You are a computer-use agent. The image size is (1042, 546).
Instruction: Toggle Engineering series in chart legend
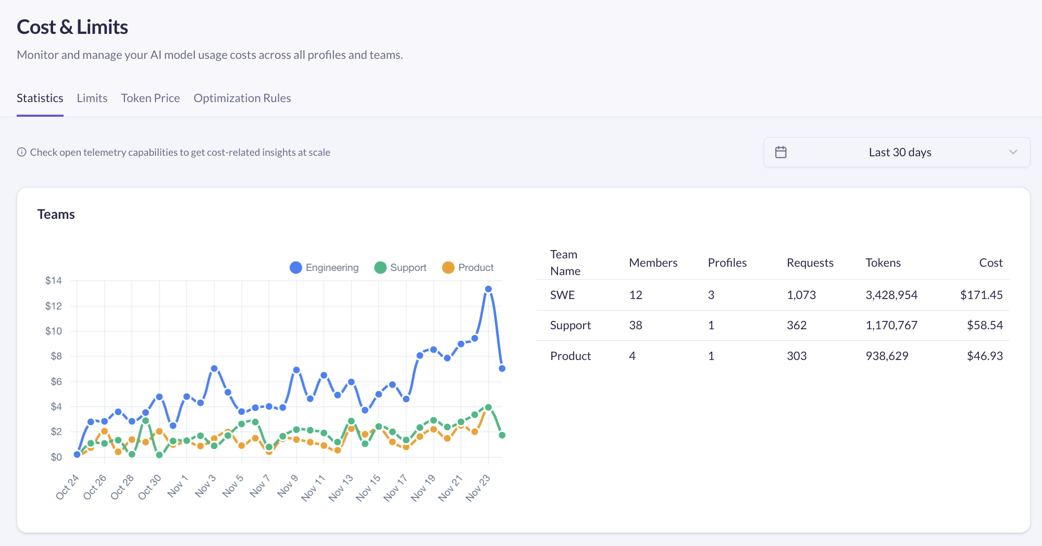(x=331, y=267)
